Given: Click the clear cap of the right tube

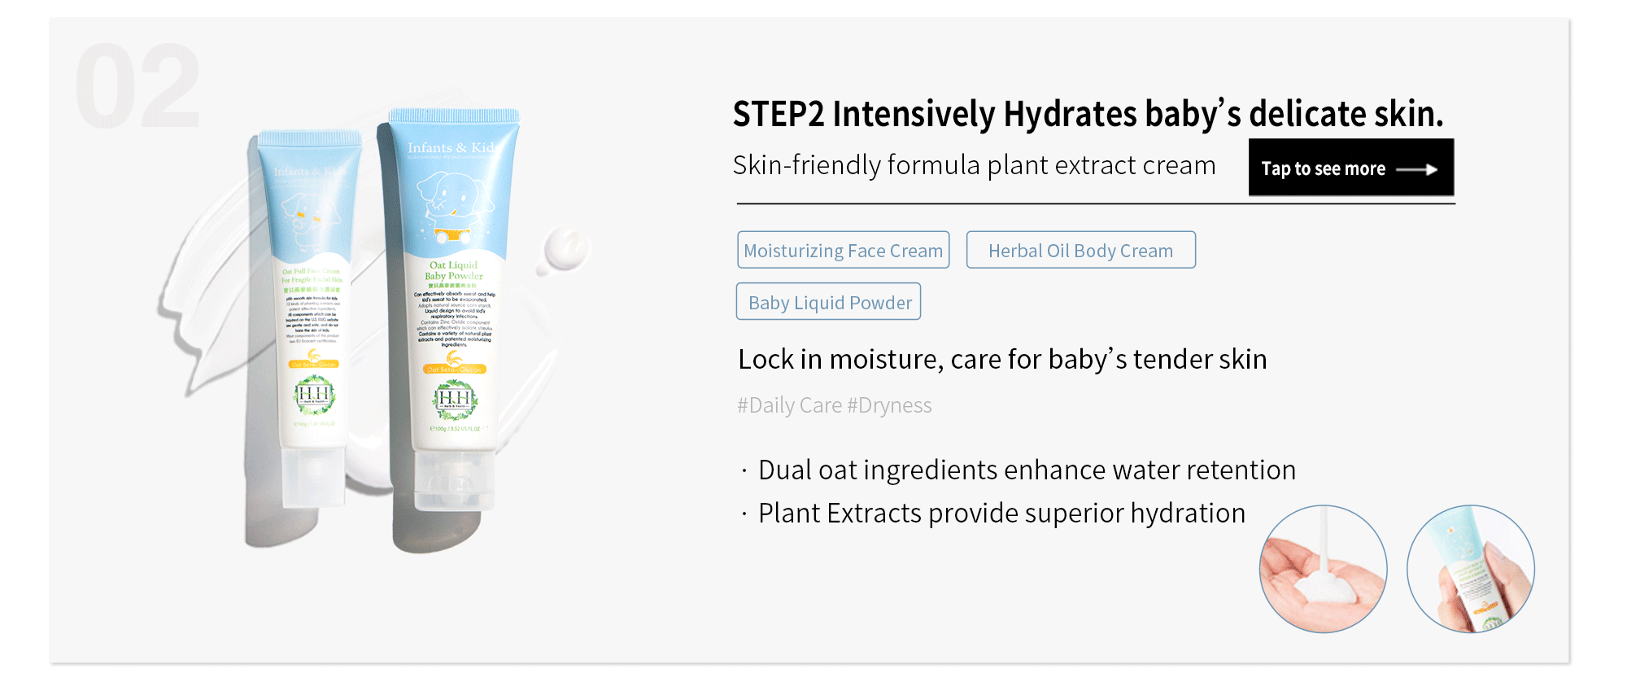Looking at the screenshot, I should click(454, 480).
